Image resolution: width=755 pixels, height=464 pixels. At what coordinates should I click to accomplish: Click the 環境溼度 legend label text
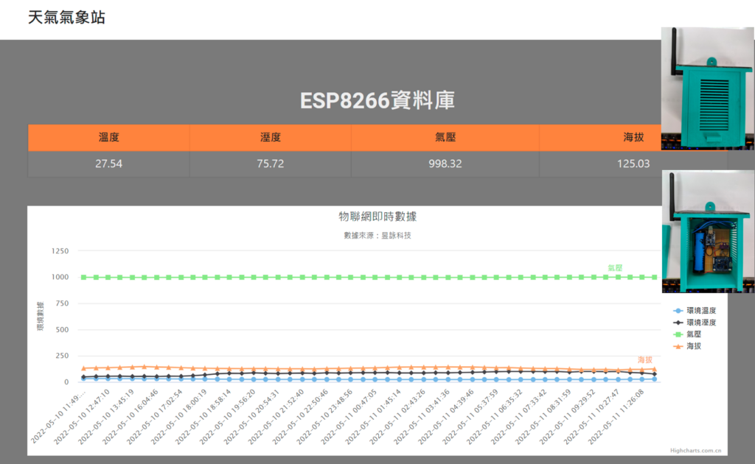(701, 322)
